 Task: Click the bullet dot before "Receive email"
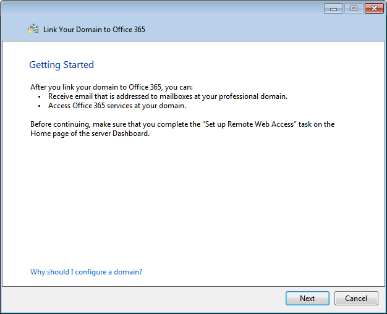(39, 97)
